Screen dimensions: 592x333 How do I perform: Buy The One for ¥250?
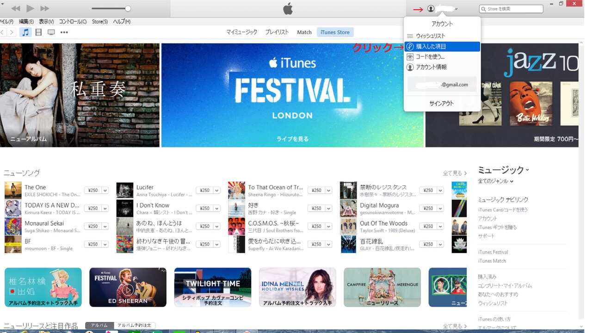click(x=92, y=191)
